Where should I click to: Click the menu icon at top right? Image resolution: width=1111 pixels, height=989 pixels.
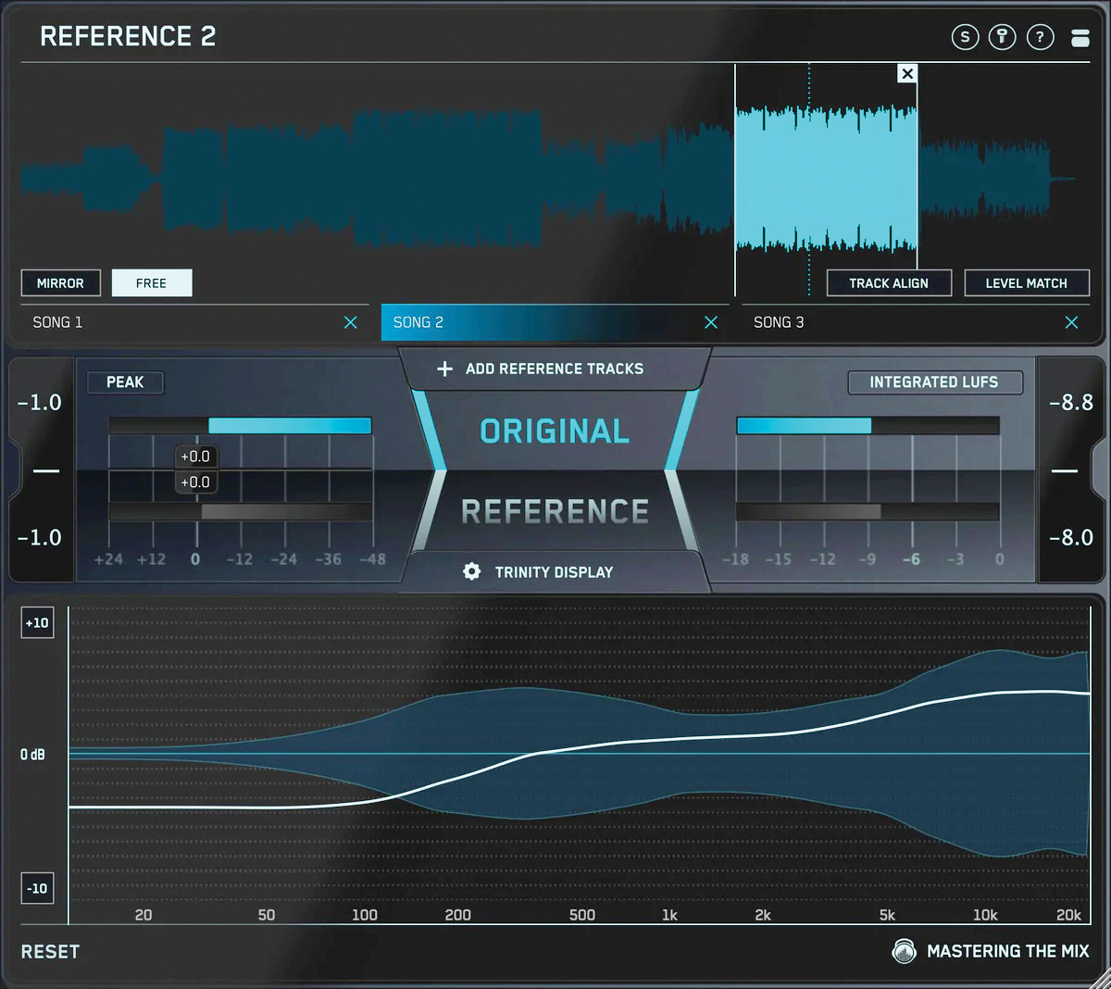1080,38
